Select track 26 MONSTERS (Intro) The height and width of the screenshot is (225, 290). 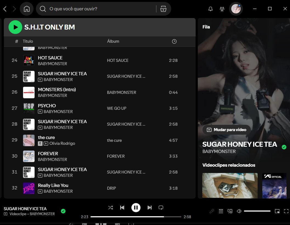pyautogui.click(x=100, y=92)
